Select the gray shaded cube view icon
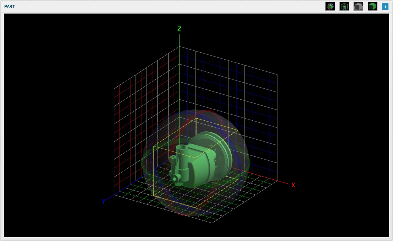 click(358, 6)
